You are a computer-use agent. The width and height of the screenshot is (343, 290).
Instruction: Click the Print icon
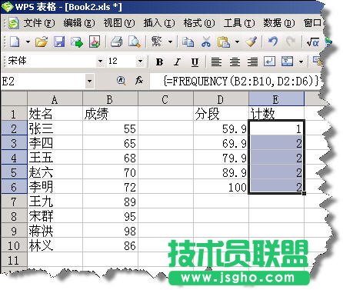click(x=117, y=42)
